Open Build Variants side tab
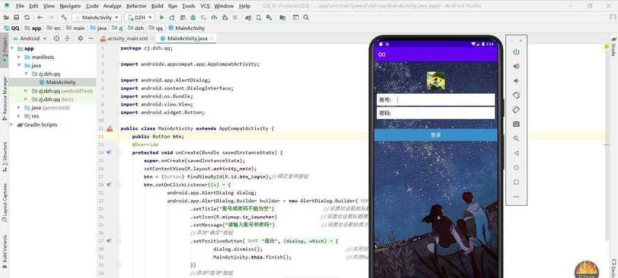Image resolution: width=618 pixels, height=278 pixels. click(x=4, y=252)
